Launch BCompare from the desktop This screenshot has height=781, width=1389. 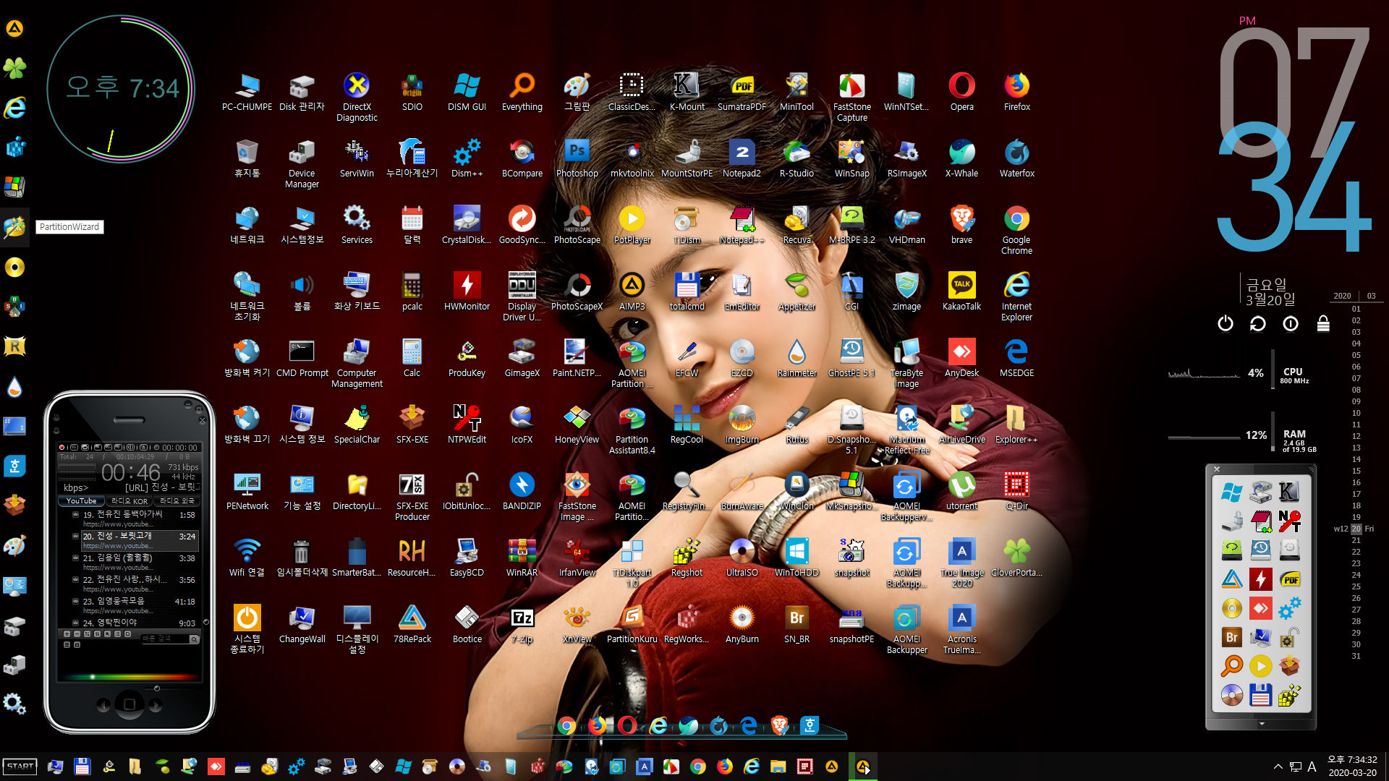click(522, 158)
